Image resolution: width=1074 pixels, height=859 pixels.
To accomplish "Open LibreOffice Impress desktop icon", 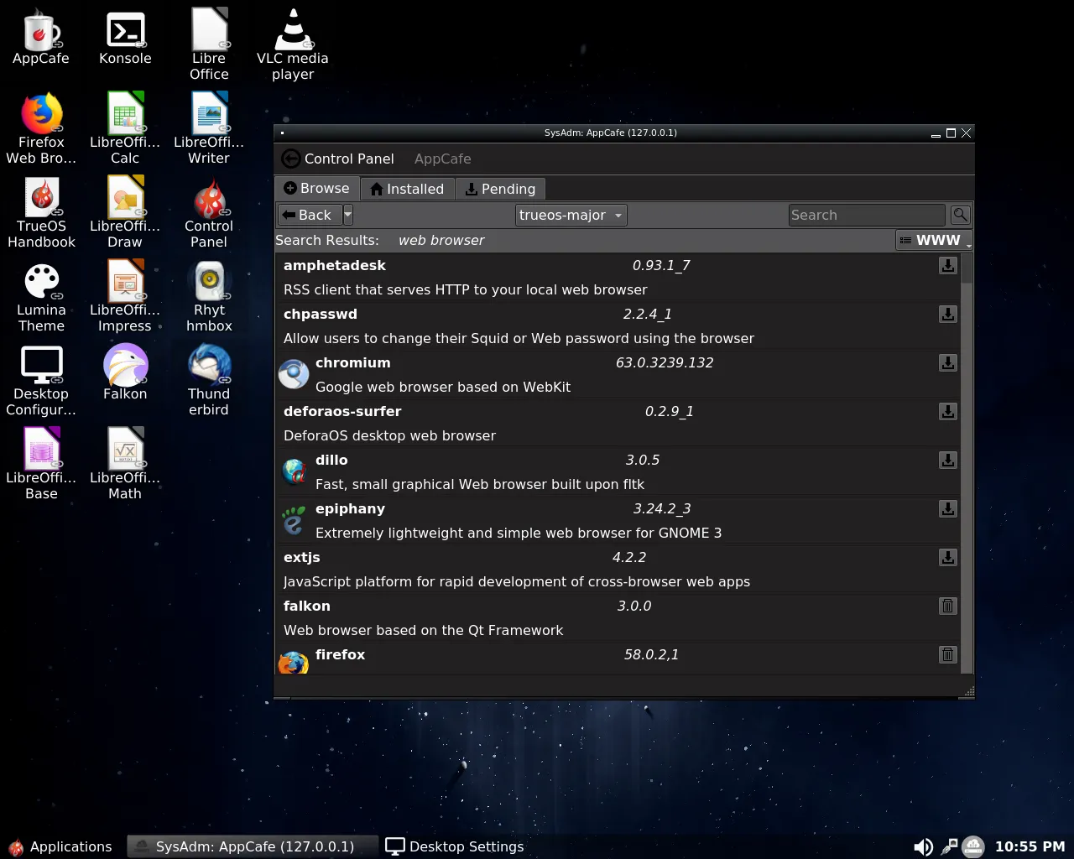I will tap(125, 296).
